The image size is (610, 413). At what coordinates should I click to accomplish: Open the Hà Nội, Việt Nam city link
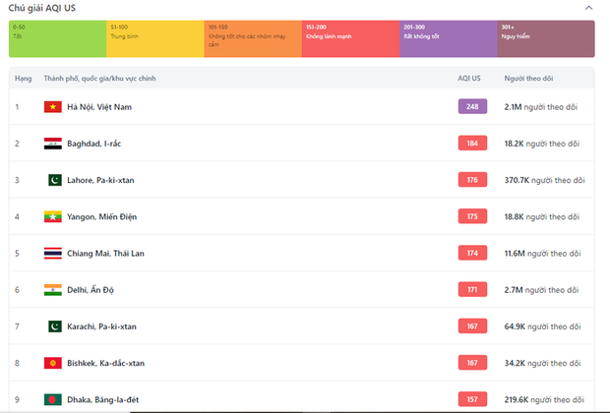(x=98, y=106)
